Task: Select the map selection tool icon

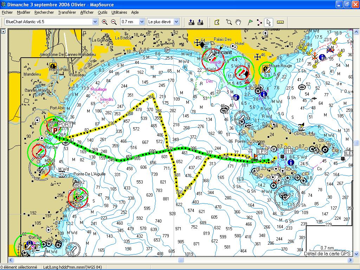Action: [x=217, y=22]
